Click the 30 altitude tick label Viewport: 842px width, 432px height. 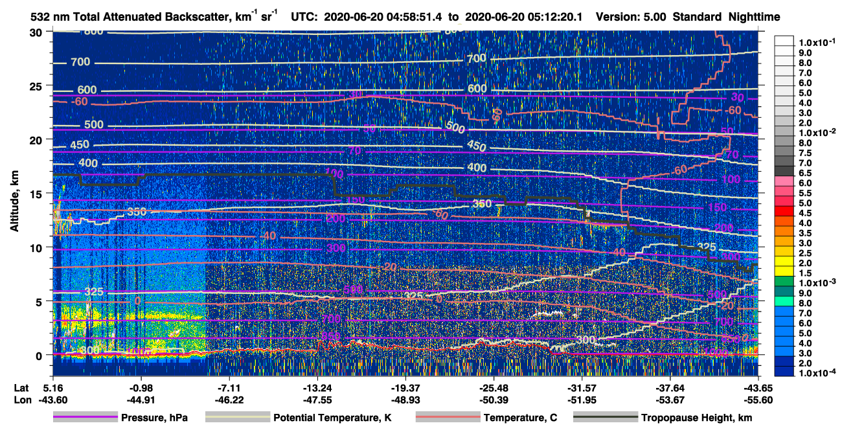tap(38, 32)
